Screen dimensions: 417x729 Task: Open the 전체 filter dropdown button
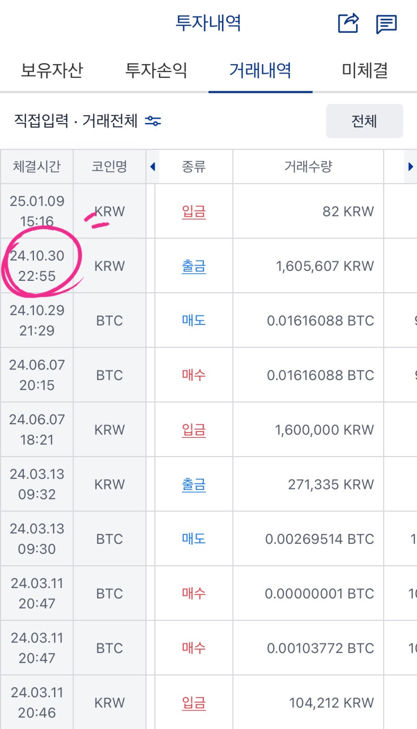364,121
